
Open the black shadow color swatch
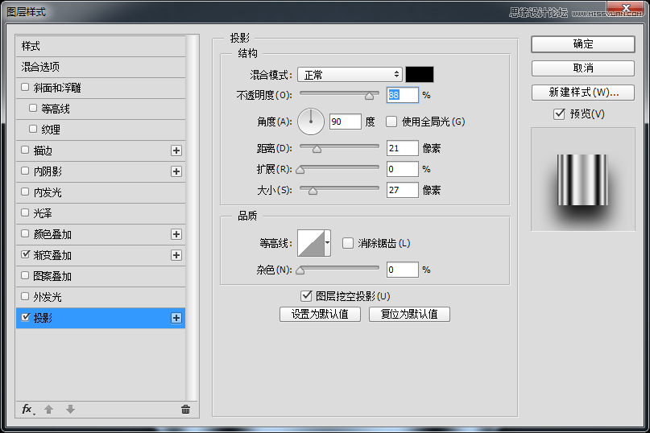tap(420, 75)
